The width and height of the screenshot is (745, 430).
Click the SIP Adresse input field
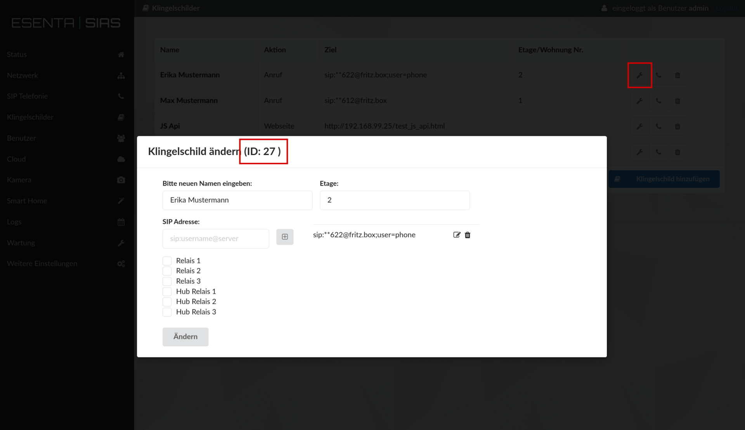216,239
